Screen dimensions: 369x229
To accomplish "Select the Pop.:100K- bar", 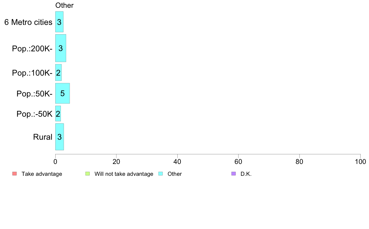I will (58, 72).
